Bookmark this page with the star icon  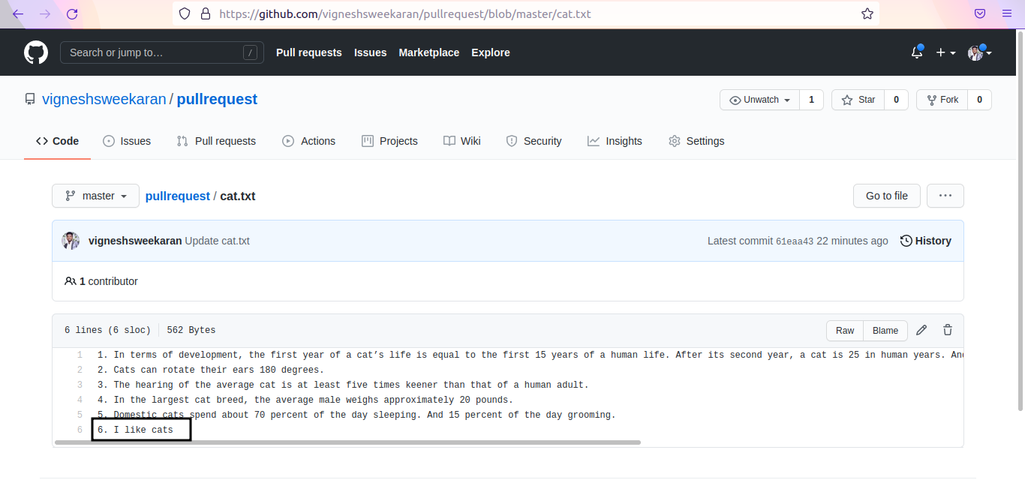point(867,13)
